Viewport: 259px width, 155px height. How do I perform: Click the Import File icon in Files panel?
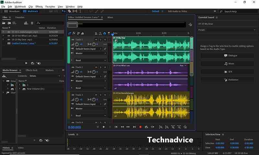pos(9,23)
